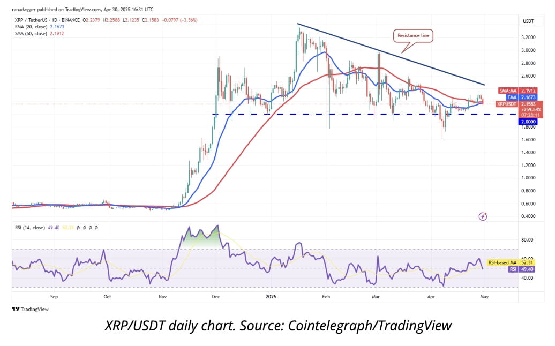Viewport: 555px width, 346px height.
Task: Click the 3.0000 price axis label
Action: [528, 50]
